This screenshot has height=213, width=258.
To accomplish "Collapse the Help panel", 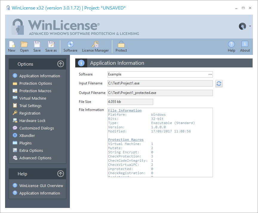I will pyautogui.click(x=60, y=174).
